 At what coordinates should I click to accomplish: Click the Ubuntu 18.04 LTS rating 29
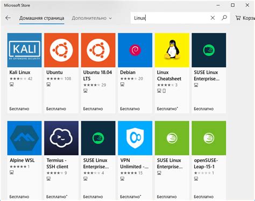pos(95,85)
